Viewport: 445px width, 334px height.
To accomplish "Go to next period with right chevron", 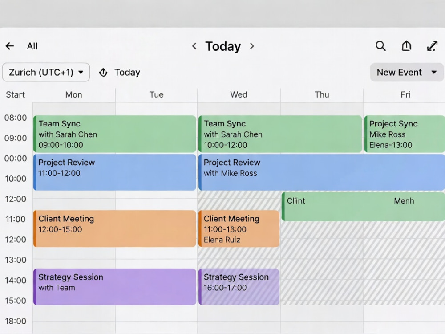I will coord(252,46).
